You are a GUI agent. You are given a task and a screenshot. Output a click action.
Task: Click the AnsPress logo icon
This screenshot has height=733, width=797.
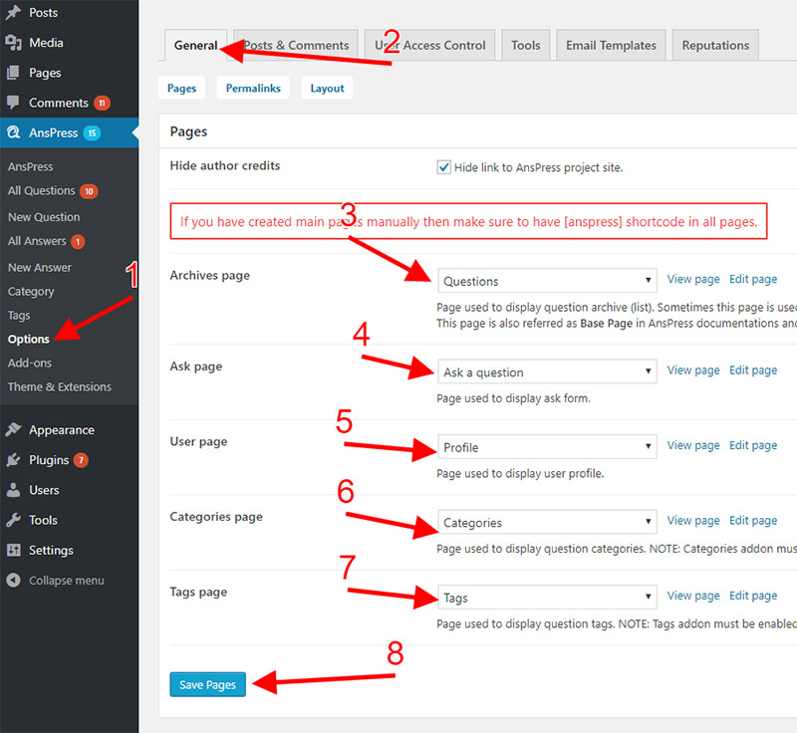pos(13,132)
